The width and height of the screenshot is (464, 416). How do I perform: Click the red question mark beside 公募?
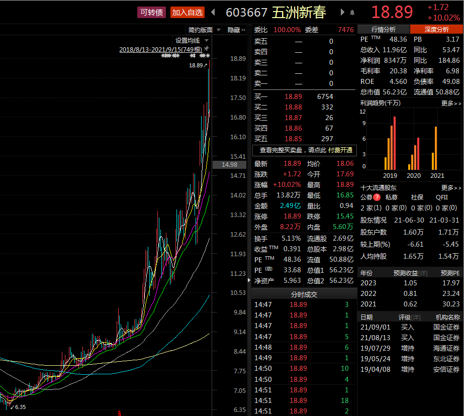[377, 197]
